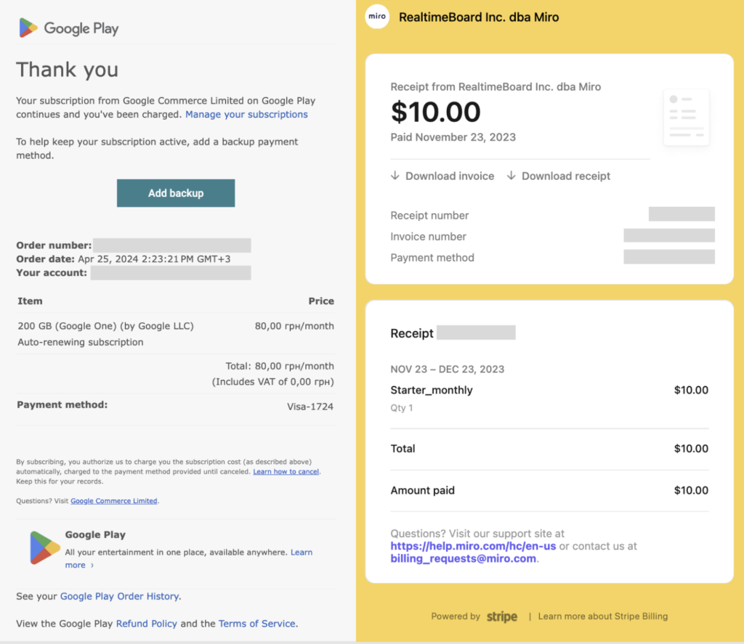Open Manage your subscriptions
Viewport: 744px width, 644px height.
(246, 114)
